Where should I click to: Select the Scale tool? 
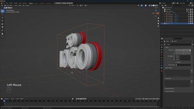tap(2, 24)
